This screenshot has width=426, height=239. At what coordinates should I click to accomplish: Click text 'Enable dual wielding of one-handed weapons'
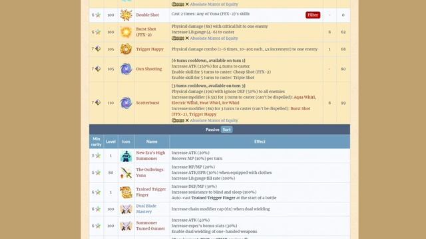click(214, 232)
